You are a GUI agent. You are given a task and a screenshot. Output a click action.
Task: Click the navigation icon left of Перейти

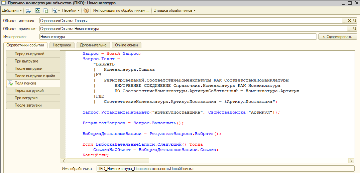point(55,10)
